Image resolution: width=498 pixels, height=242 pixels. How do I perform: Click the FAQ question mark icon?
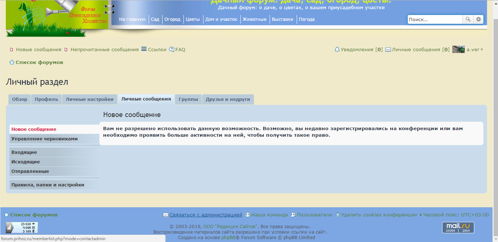[x=172, y=49]
